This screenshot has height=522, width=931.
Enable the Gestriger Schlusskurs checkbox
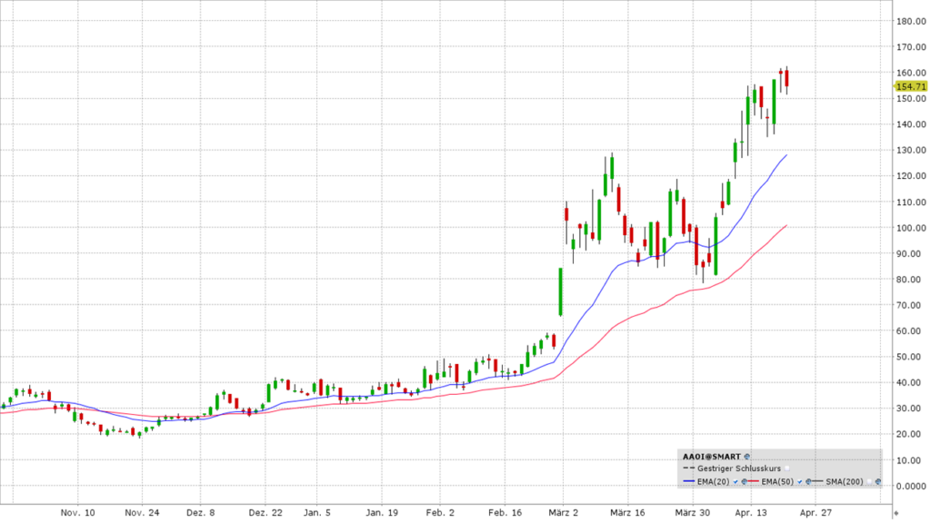pyautogui.click(x=787, y=468)
